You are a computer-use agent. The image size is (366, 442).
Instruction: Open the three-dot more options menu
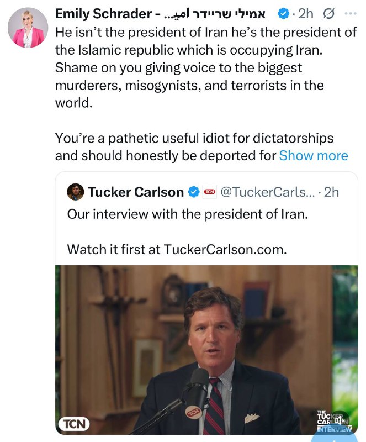pyautogui.click(x=351, y=13)
